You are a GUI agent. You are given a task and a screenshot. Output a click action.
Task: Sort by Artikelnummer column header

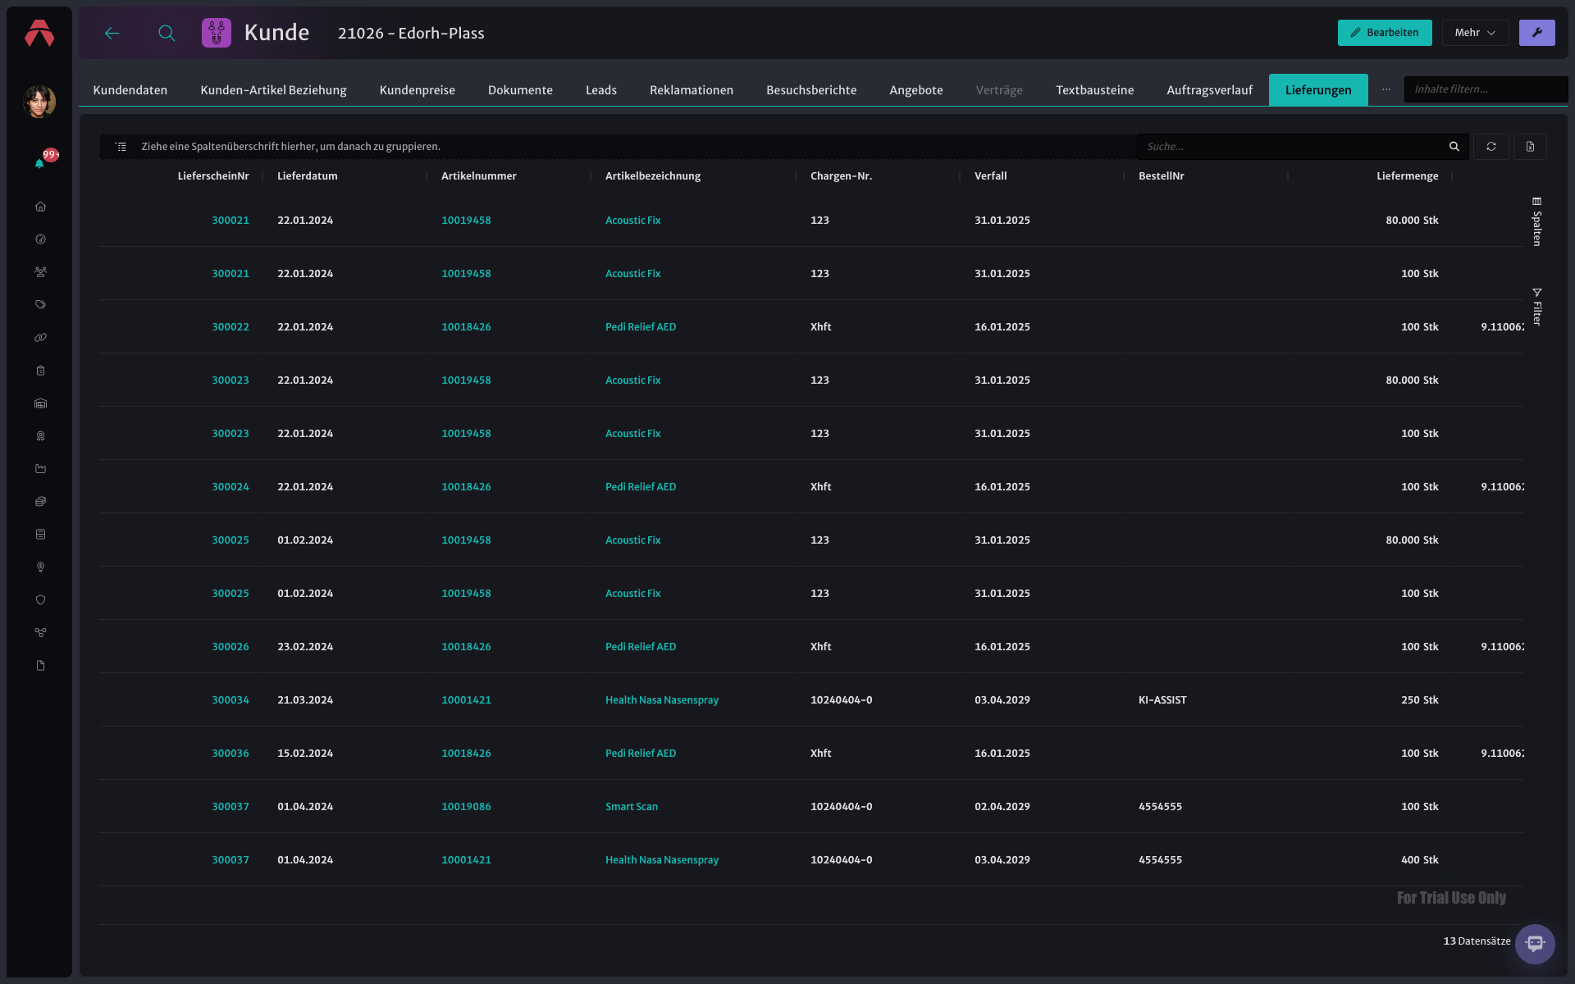coord(478,176)
